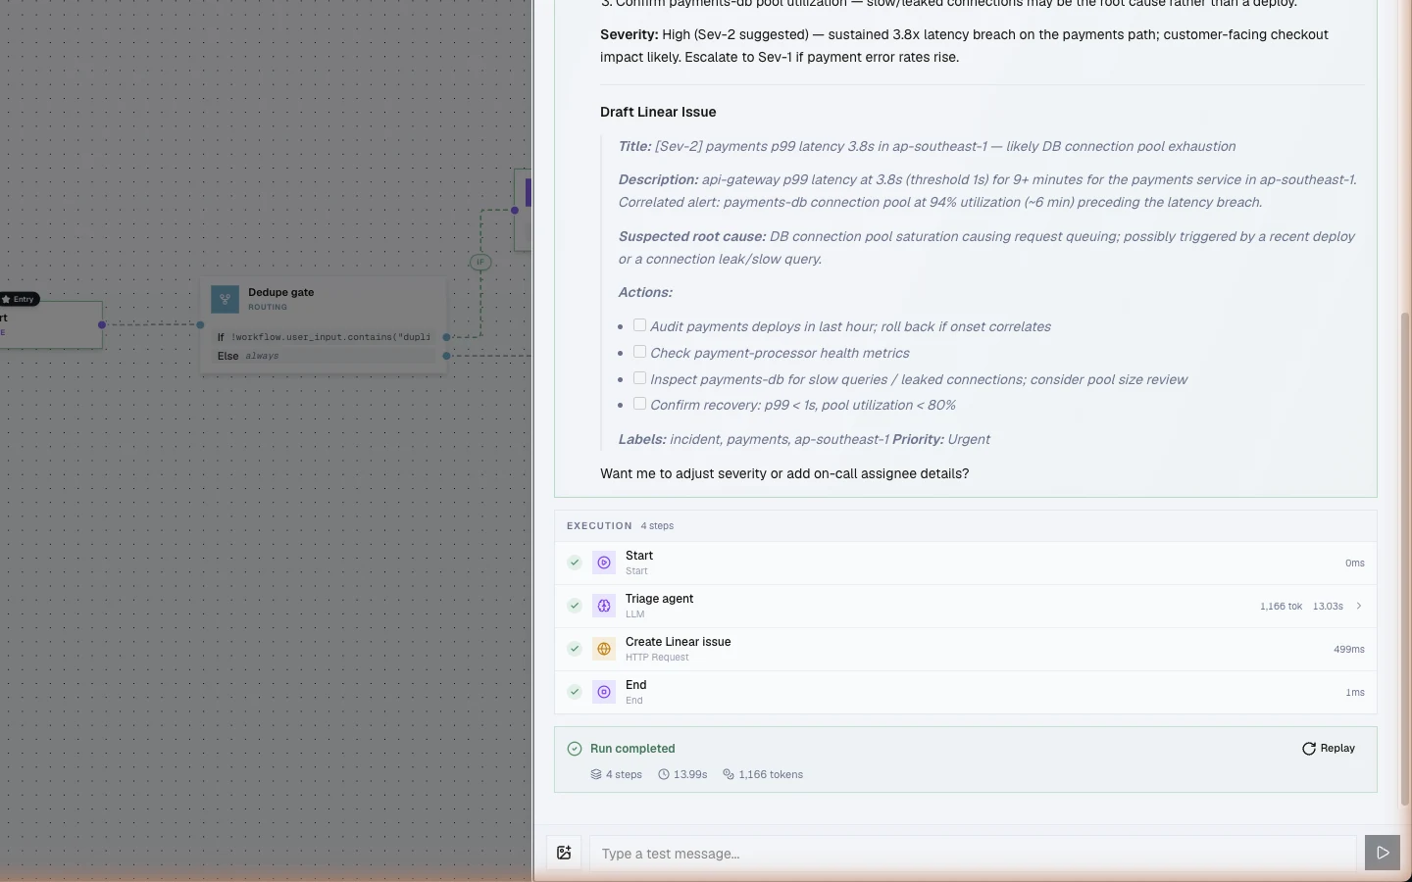
Task: Click the success check beside Create Linear issue
Action: [x=575, y=649]
